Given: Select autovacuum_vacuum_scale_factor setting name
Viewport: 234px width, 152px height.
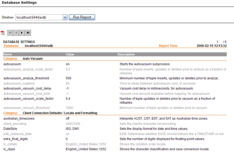Looking at the screenshot, I should point(28,99).
